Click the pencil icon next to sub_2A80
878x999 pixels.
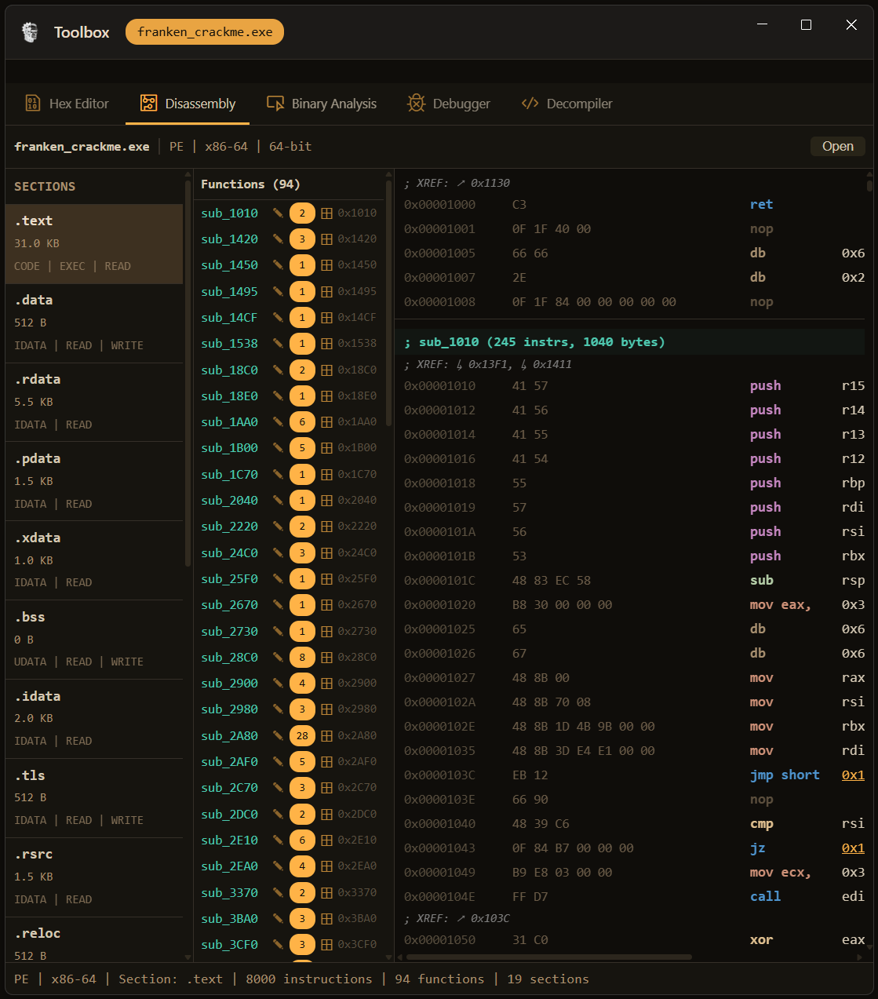278,735
